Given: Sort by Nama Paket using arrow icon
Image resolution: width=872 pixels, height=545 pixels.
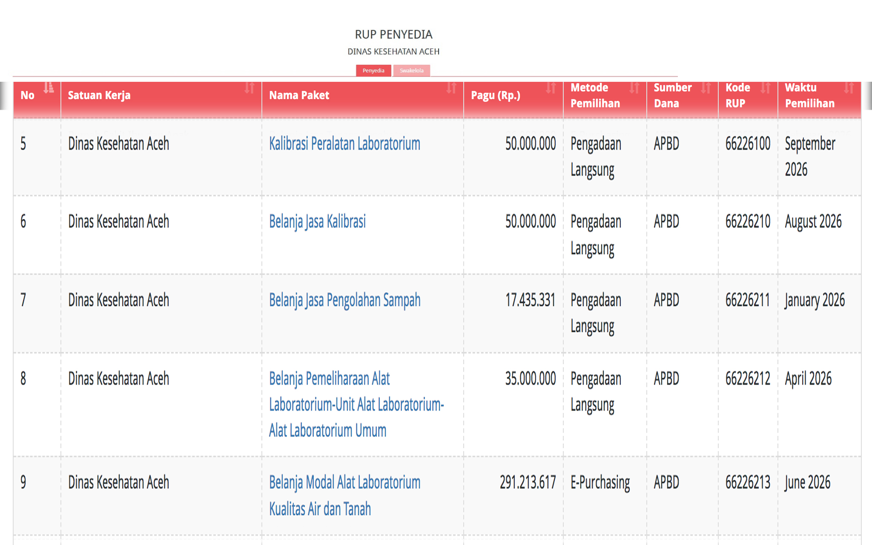Looking at the screenshot, I should point(451,88).
